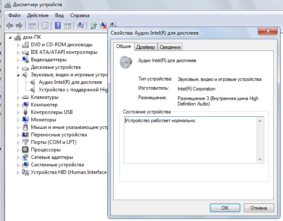The image size is (283, 221).
Task: Open the Справка menu
Action: point(80,15)
